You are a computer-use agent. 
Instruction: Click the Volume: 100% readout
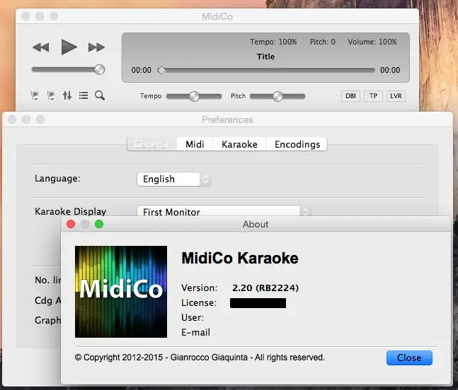click(x=372, y=42)
